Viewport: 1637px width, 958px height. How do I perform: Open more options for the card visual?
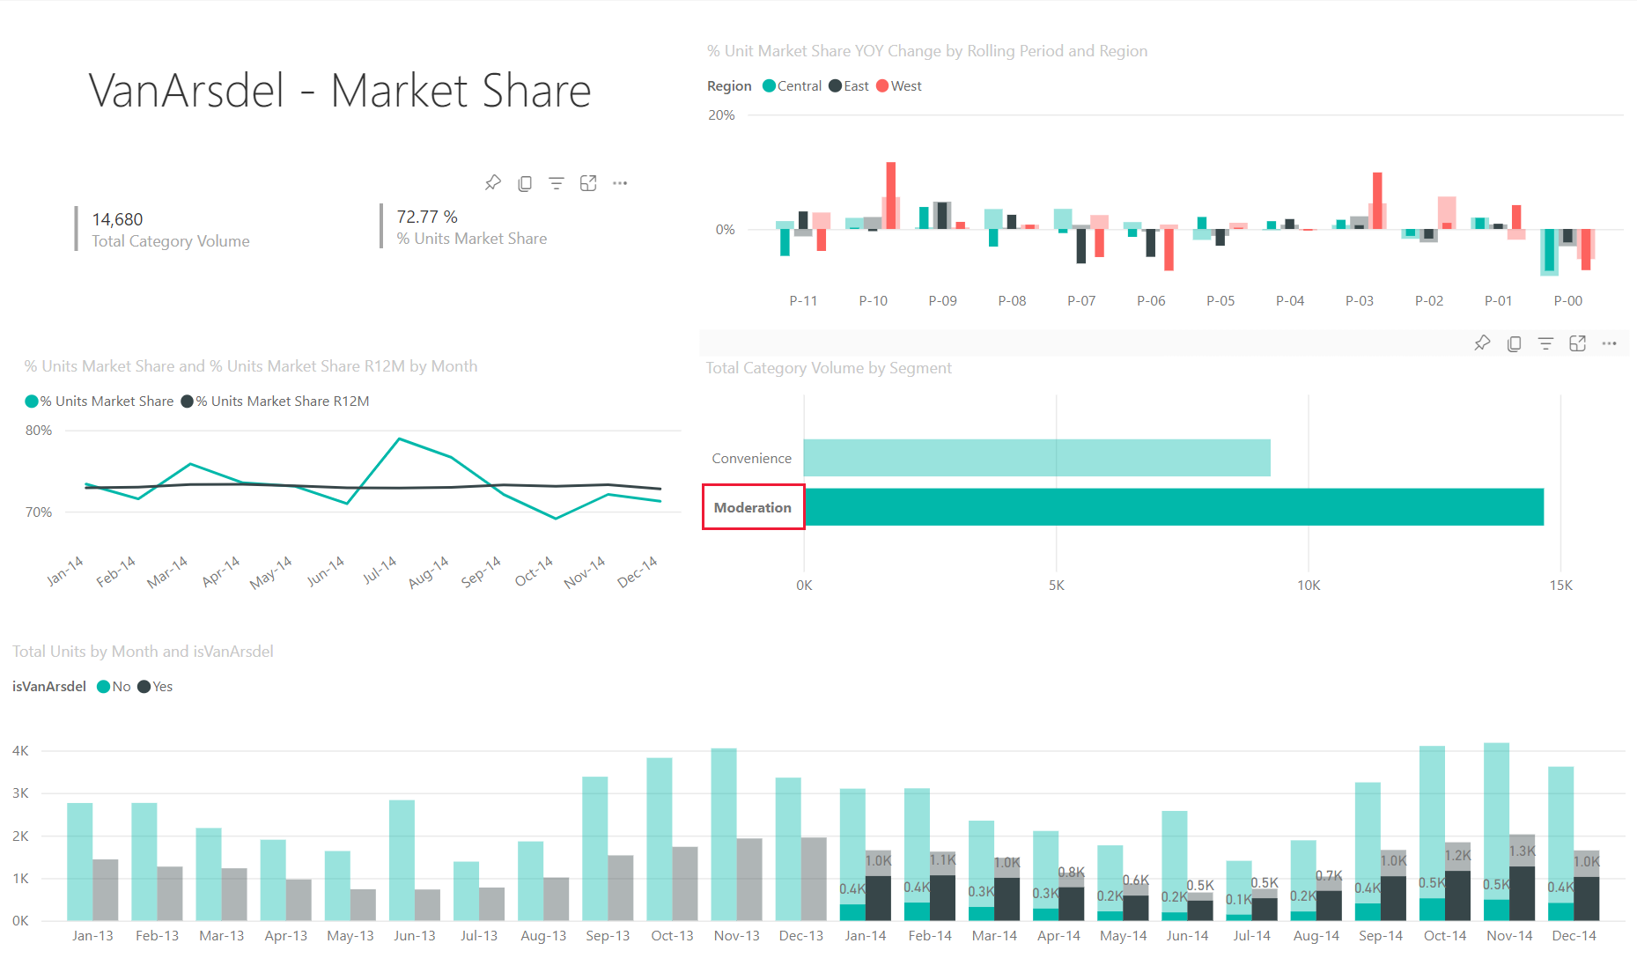coord(620,182)
